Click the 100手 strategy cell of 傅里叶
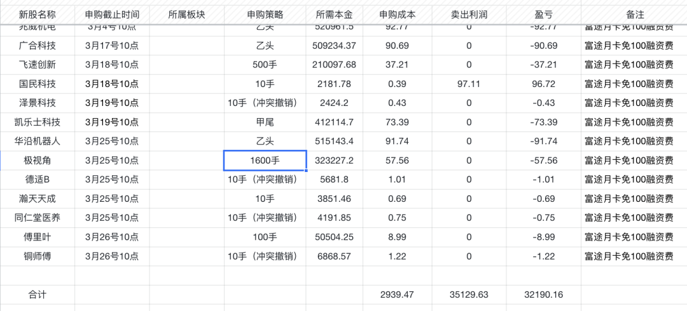The height and width of the screenshot is (311, 687). (x=265, y=237)
